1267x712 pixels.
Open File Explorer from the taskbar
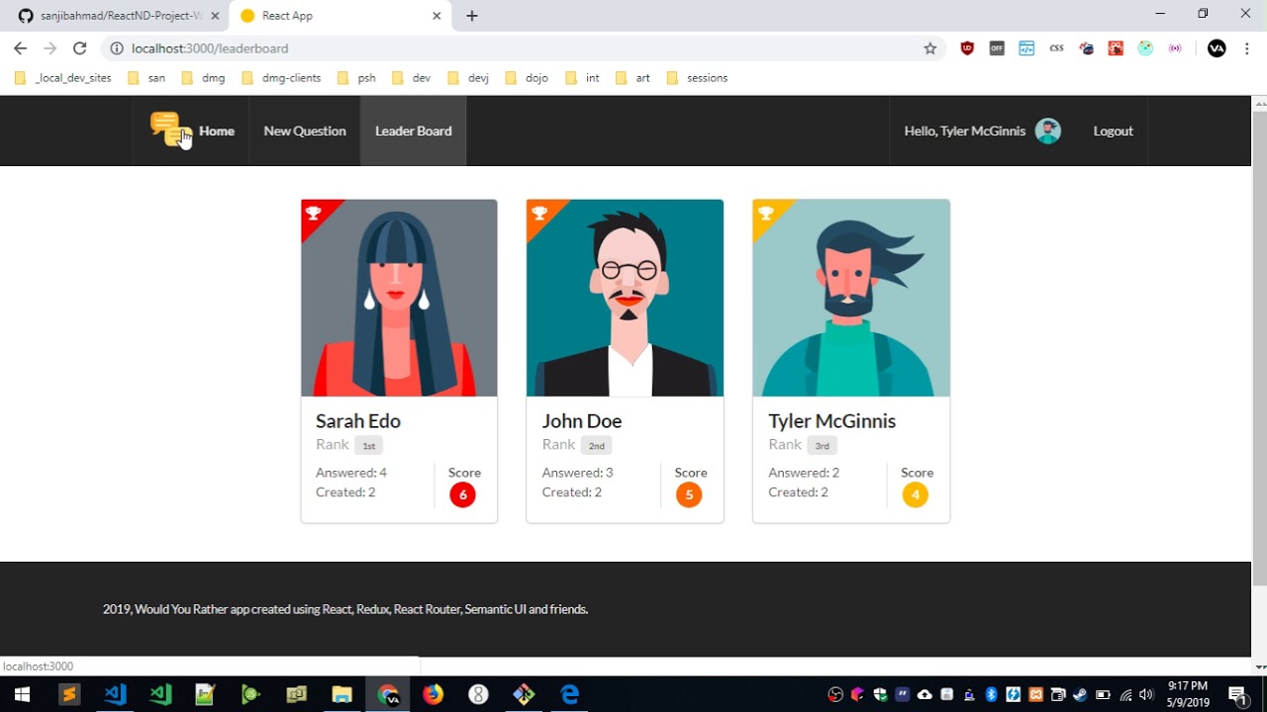341,694
